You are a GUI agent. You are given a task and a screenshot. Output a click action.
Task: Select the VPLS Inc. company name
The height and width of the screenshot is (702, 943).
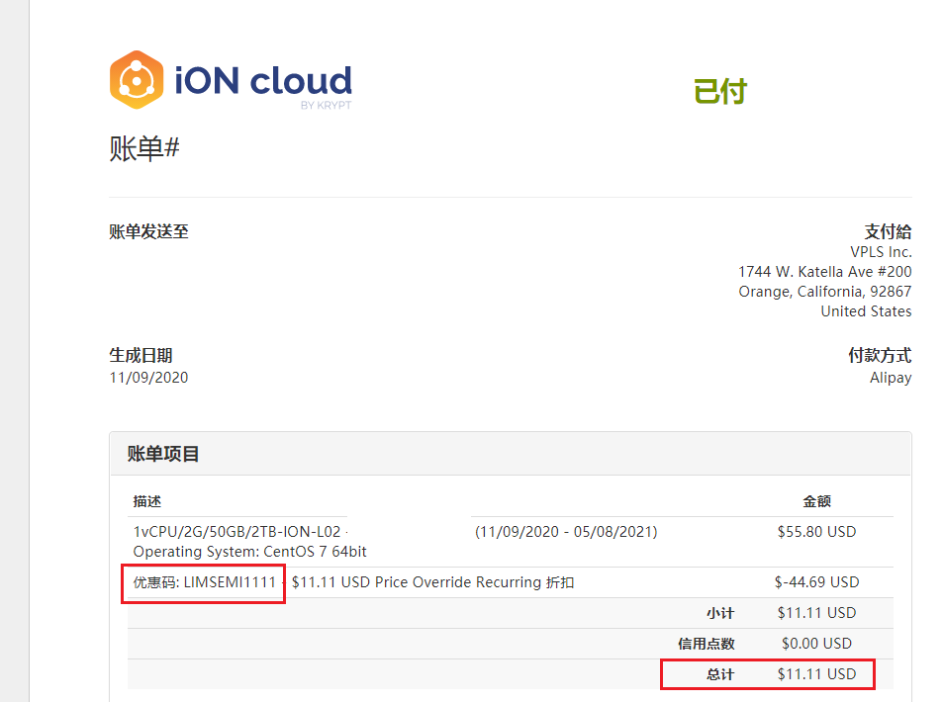pyautogui.click(x=881, y=252)
